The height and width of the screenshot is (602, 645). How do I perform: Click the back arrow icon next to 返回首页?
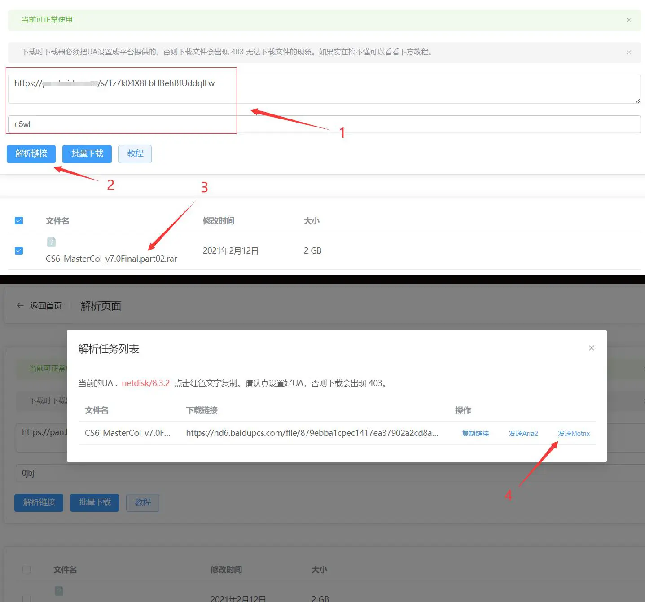(x=20, y=305)
